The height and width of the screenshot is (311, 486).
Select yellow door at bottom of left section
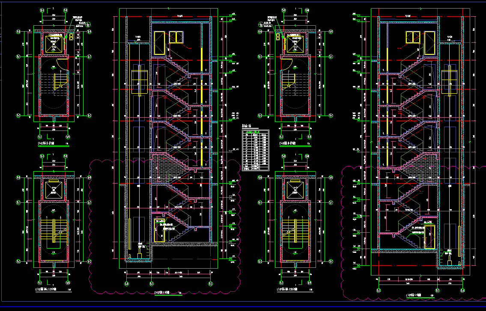click(159, 230)
